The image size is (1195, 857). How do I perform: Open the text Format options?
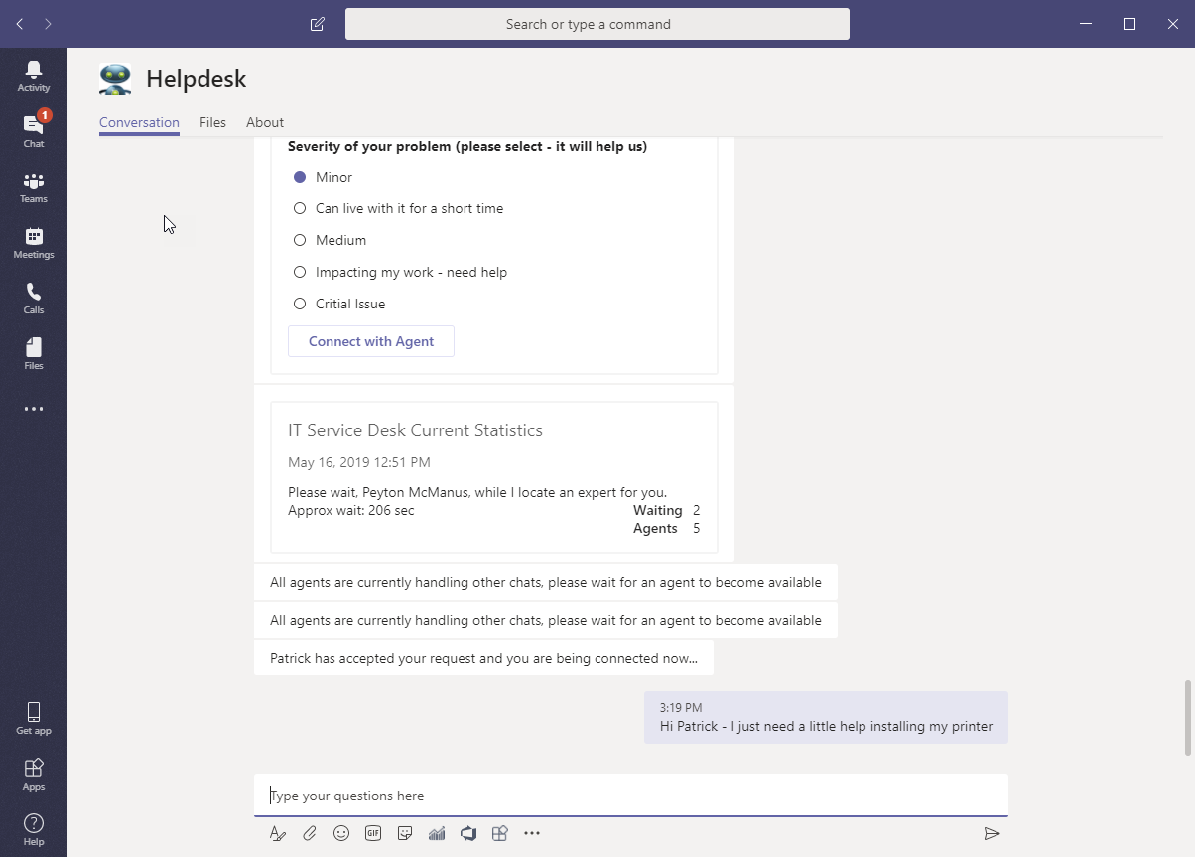pos(278,833)
